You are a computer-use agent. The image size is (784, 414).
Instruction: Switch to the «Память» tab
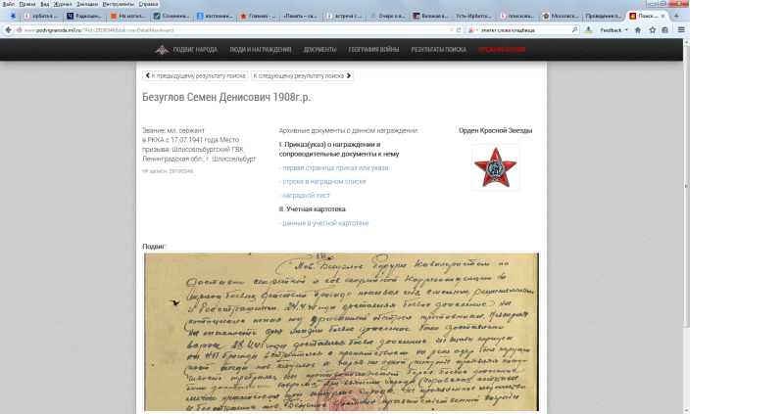click(301, 16)
